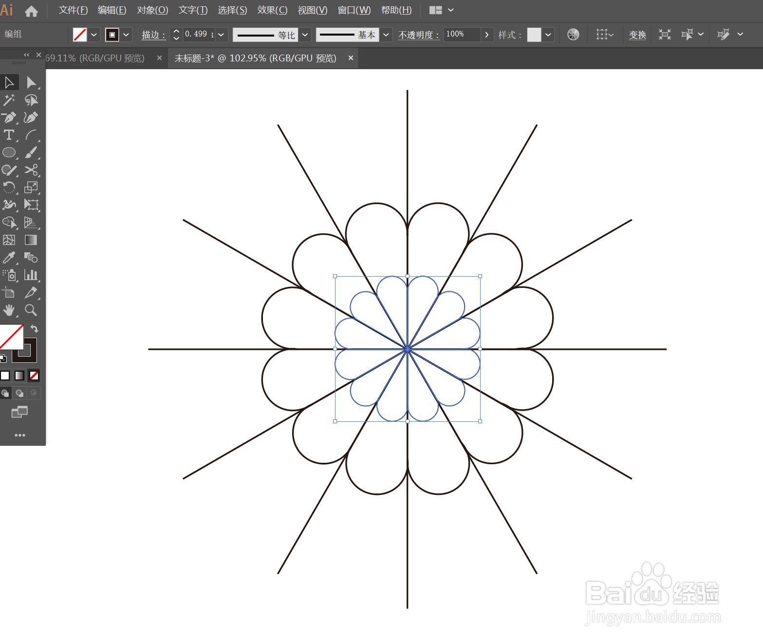This screenshot has width=763, height=643.
Task: Set color mode to solid Color
Action: tap(5, 376)
